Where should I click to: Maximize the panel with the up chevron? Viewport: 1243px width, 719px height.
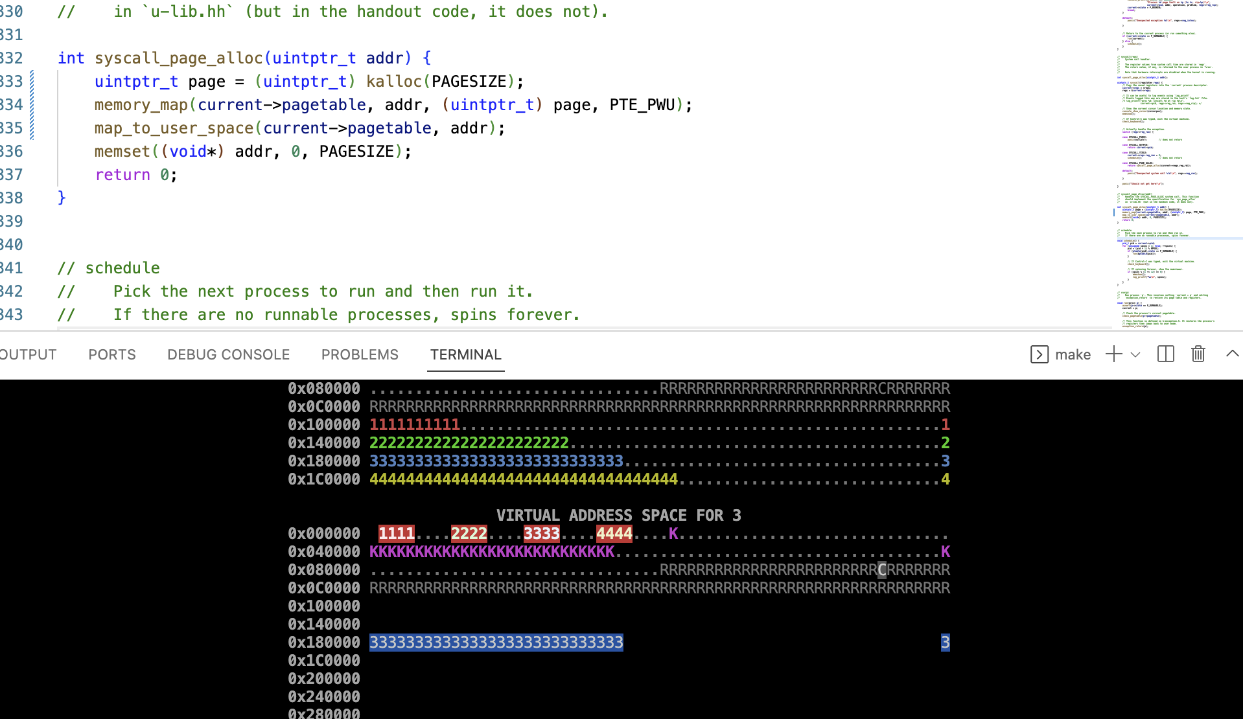pos(1232,354)
